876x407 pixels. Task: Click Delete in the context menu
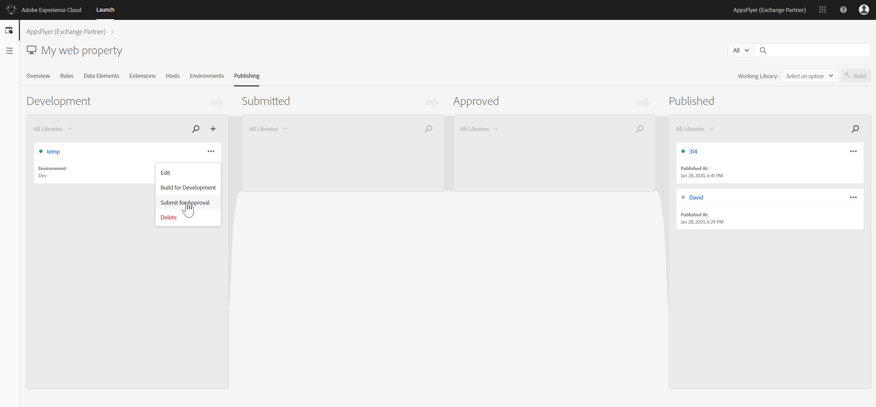(x=168, y=217)
